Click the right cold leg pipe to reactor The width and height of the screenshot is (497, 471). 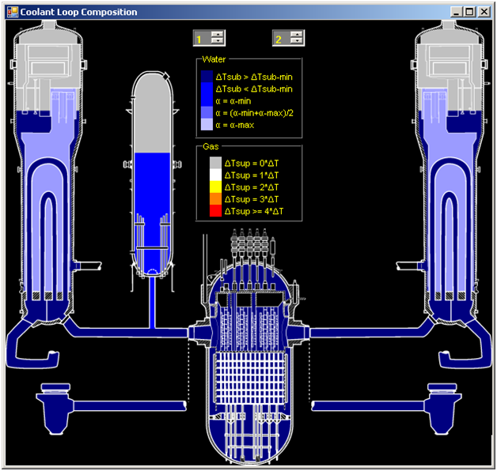368,405
